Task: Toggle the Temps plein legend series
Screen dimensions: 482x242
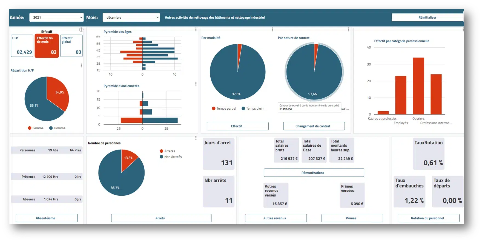Action: tap(253, 109)
